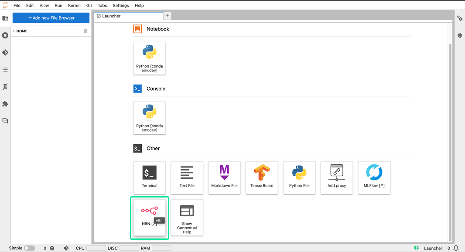Open the Git sidebar panel icon
This screenshot has height=252, width=465.
[x=5, y=52]
